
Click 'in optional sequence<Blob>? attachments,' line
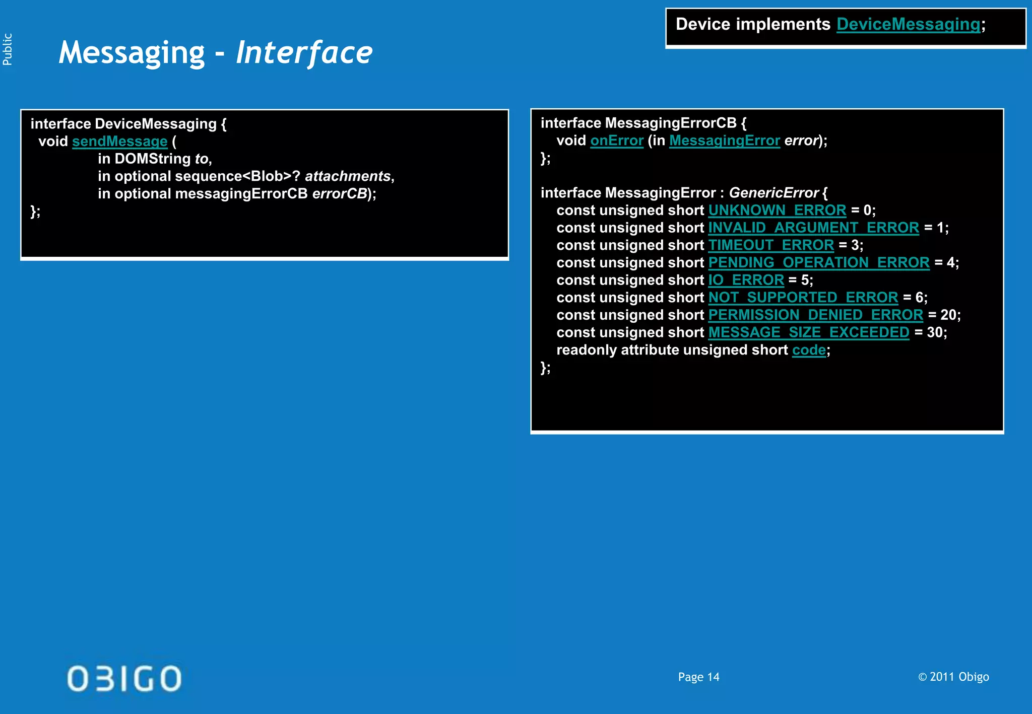point(246,176)
